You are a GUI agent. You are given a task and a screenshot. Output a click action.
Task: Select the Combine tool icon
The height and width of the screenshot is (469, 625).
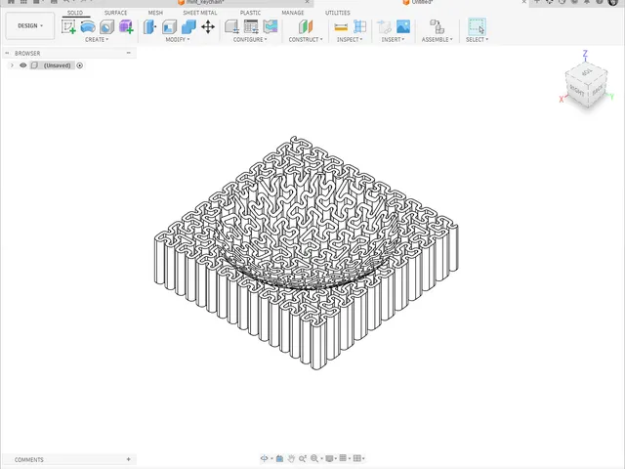[188, 27]
